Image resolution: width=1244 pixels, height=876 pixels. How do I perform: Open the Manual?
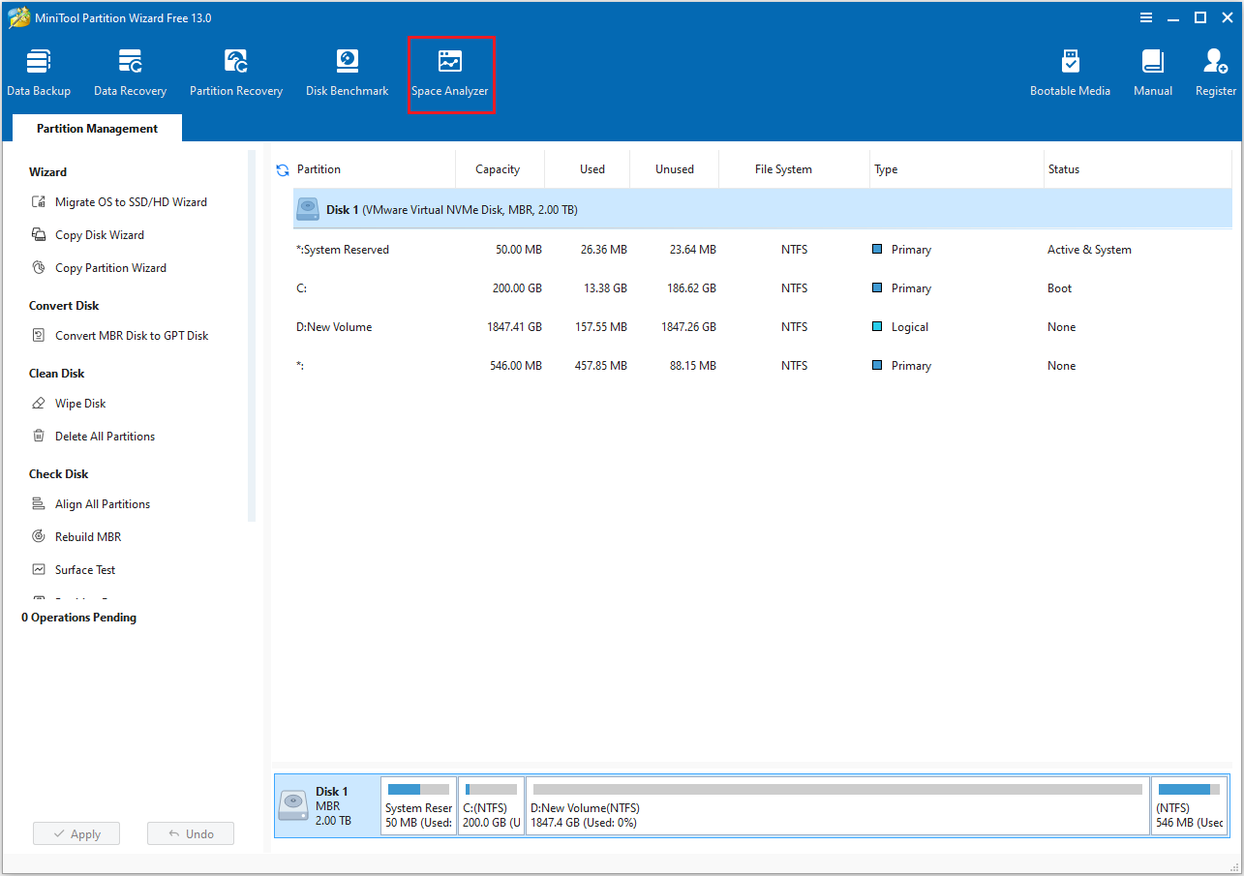(1153, 74)
